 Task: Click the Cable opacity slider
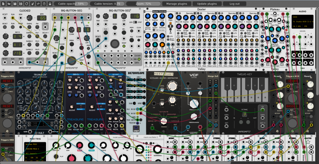click(71, 4)
